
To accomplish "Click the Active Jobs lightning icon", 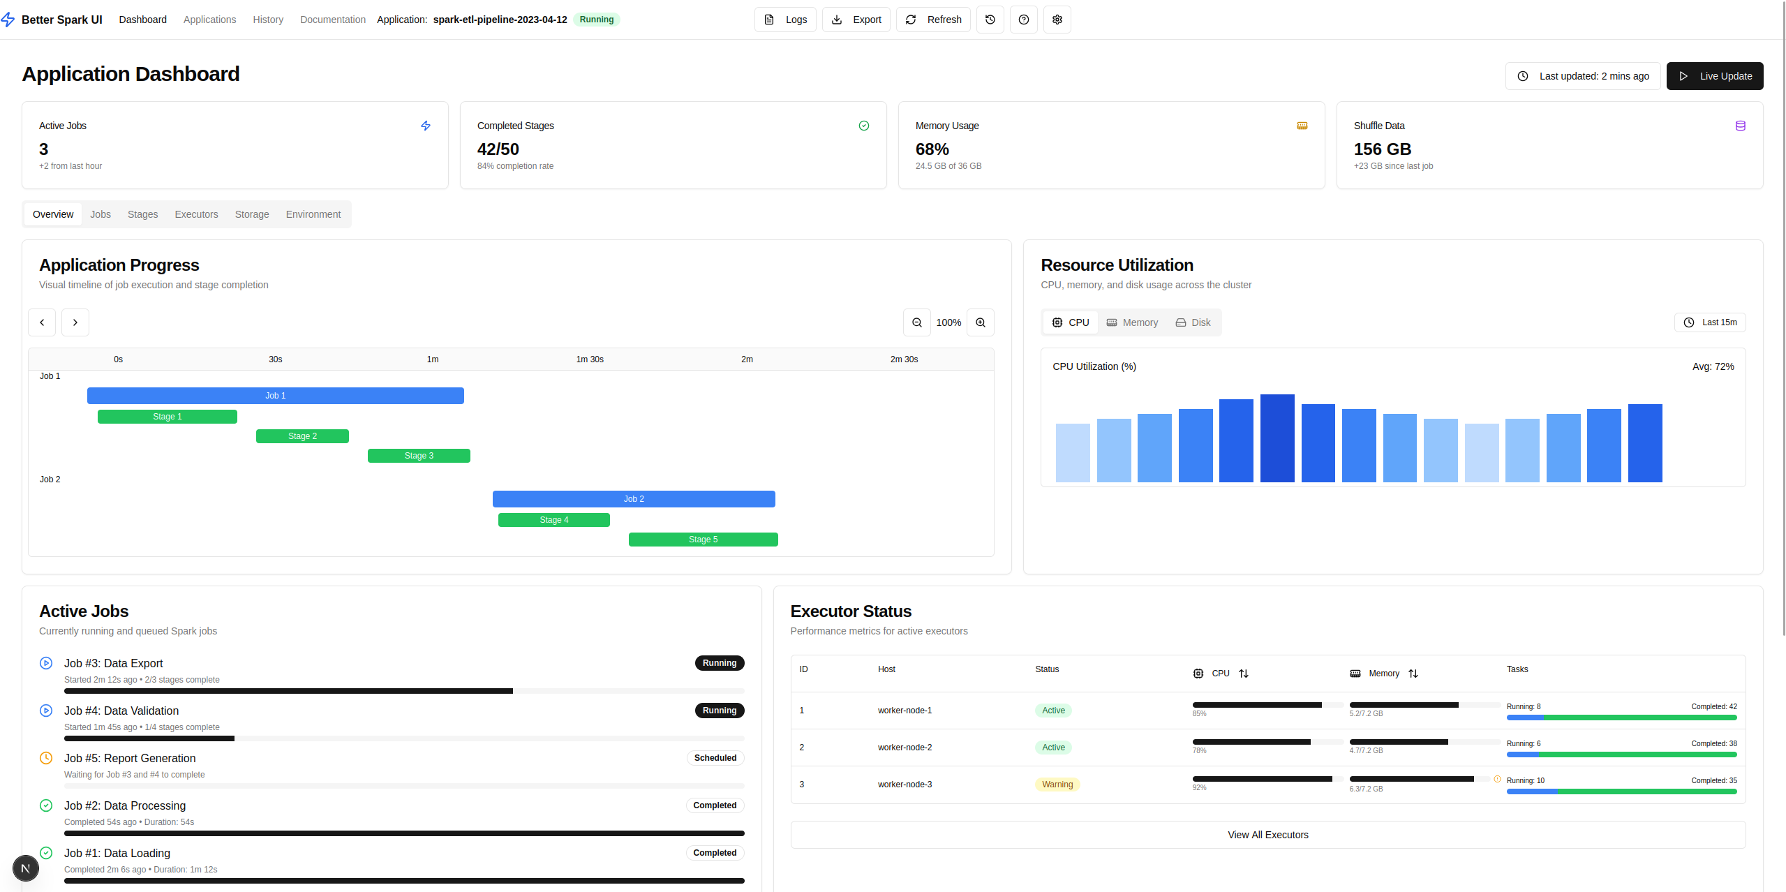I will pyautogui.click(x=426, y=126).
